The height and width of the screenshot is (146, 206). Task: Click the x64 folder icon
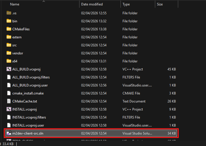[x=9, y=61]
